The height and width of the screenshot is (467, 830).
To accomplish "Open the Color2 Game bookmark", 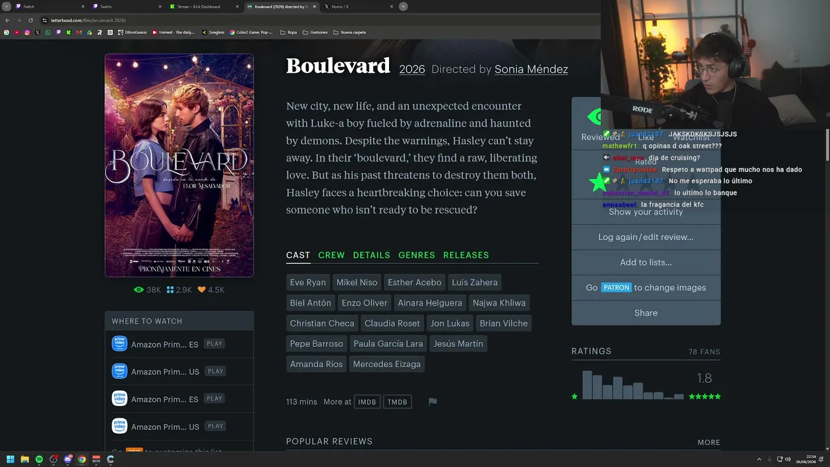I will 251,32.
